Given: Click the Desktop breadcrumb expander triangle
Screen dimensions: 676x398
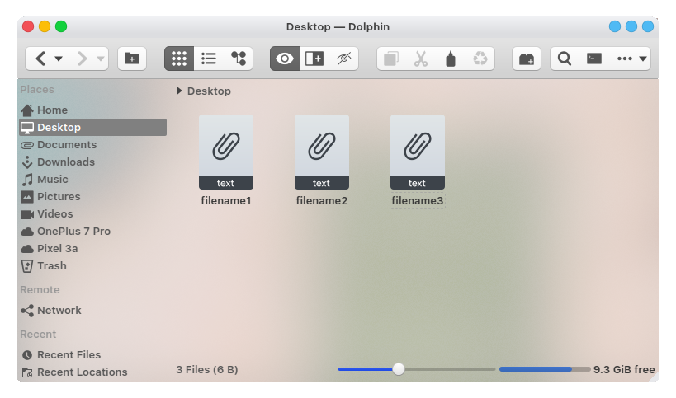Looking at the screenshot, I should coord(179,91).
